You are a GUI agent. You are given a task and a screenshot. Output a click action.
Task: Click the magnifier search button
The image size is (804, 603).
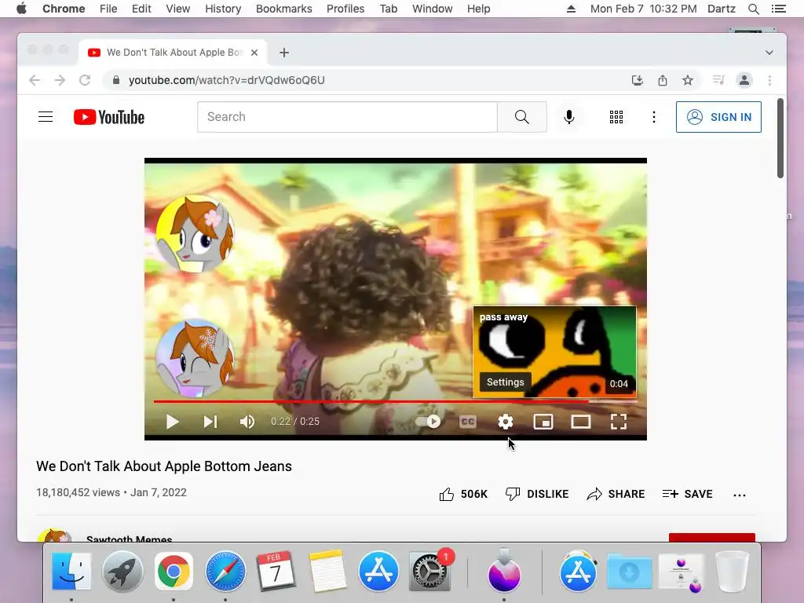[522, 117]
